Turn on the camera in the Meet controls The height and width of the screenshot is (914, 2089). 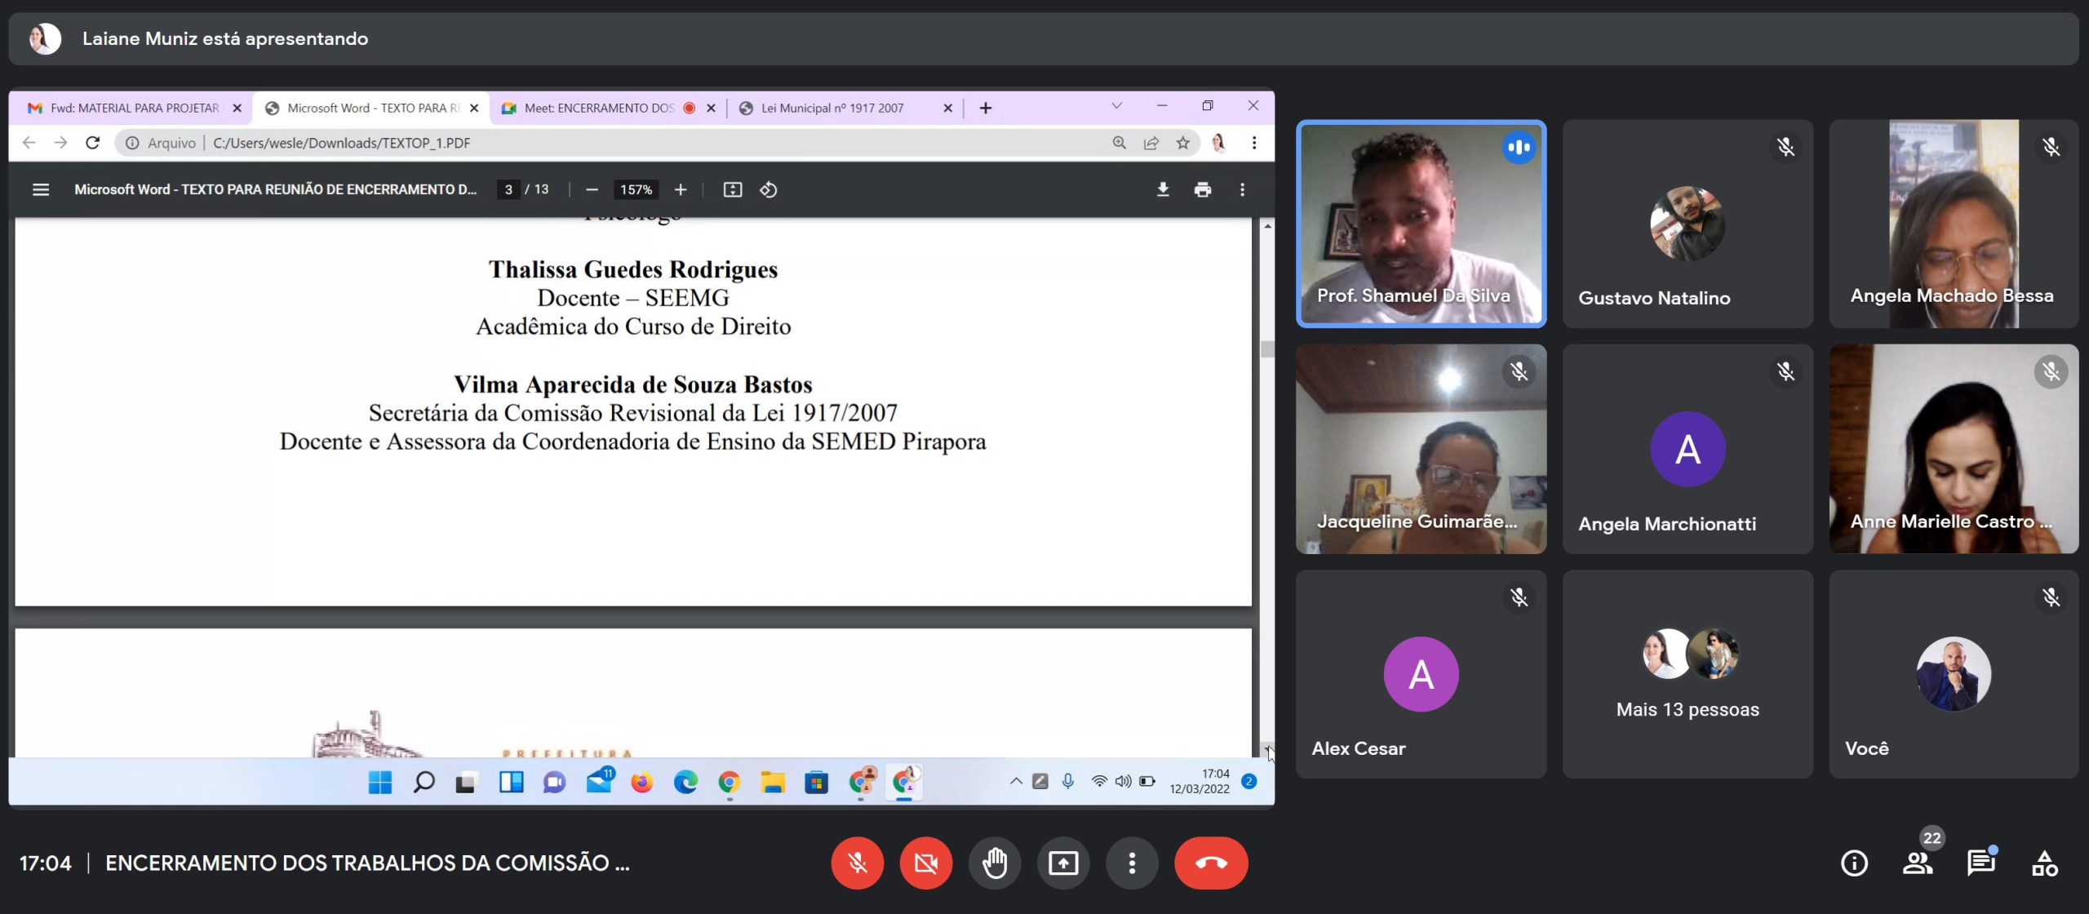click(x=925, y=863)
